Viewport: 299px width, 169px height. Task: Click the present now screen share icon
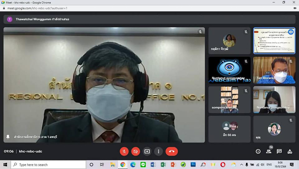[147, 151]
